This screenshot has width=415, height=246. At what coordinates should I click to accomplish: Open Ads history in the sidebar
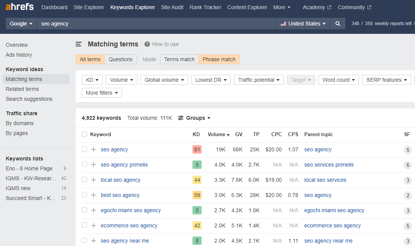pos(19,55)
